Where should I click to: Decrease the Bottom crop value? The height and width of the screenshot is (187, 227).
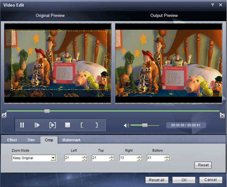point(167,159)
